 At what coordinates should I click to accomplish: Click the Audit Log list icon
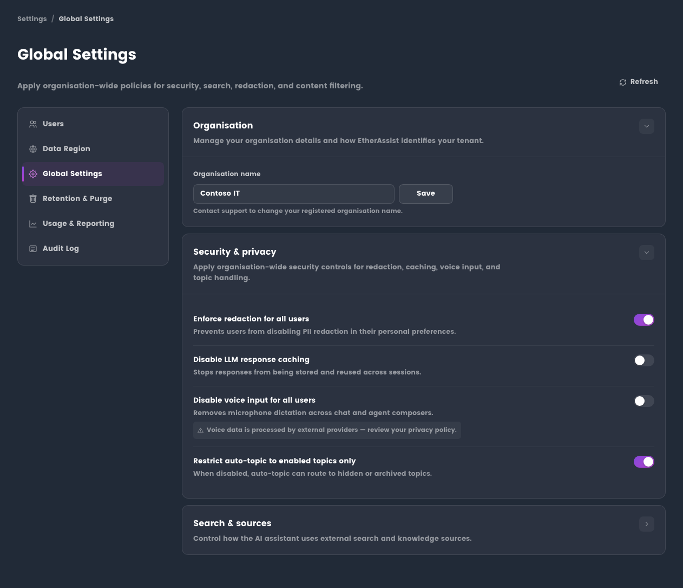33,249
